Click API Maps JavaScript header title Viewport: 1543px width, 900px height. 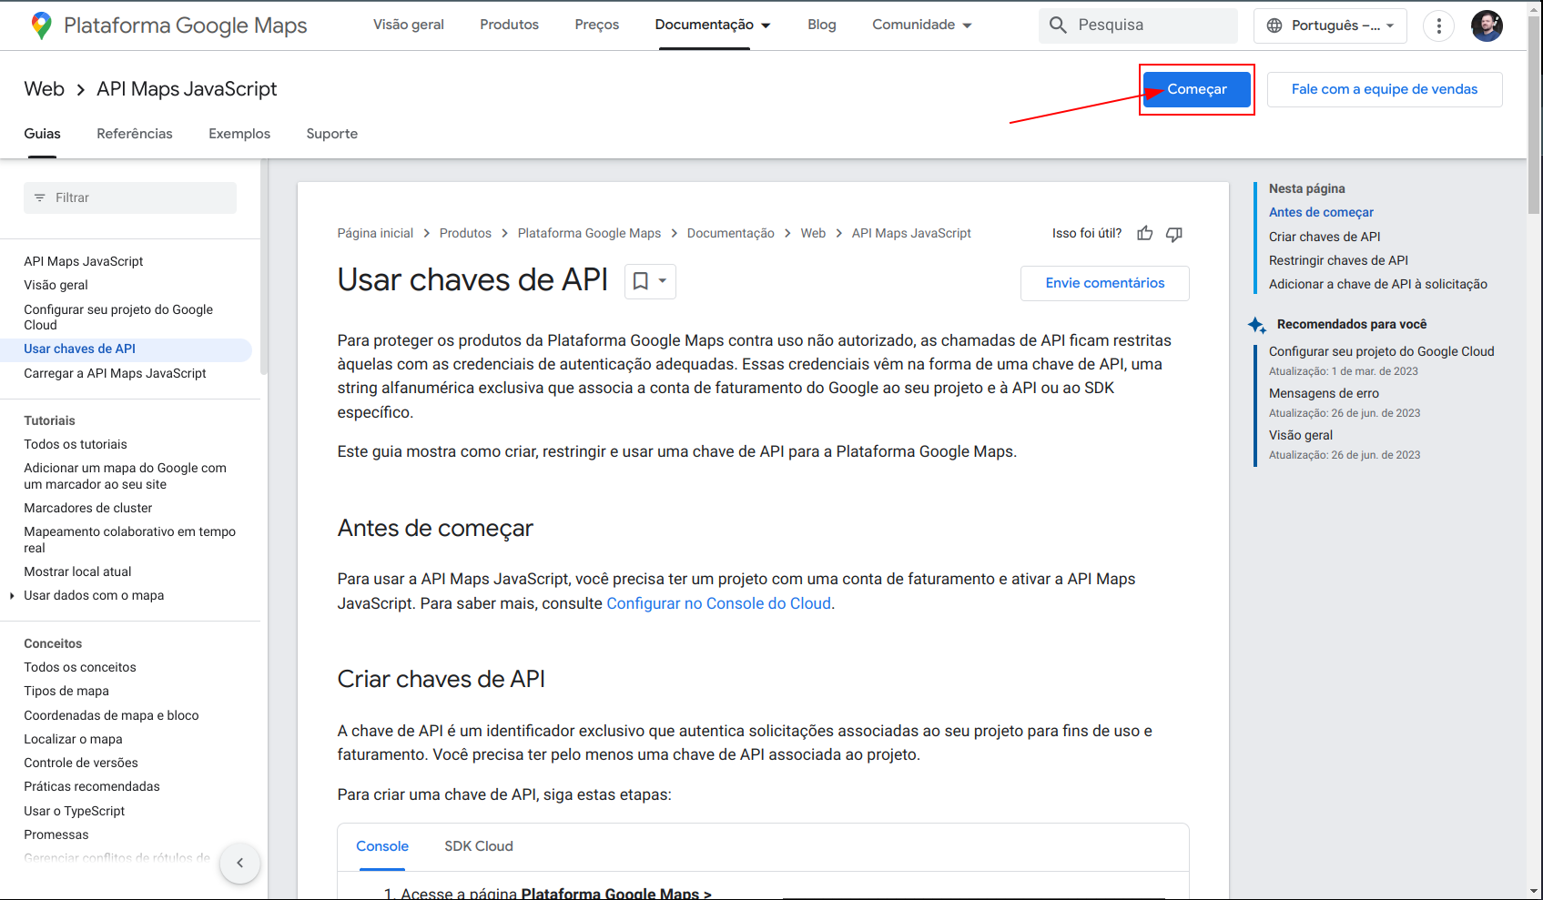coord(187,89)
